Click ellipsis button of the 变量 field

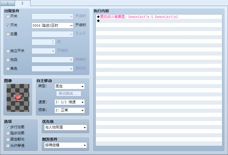point(71,34)
